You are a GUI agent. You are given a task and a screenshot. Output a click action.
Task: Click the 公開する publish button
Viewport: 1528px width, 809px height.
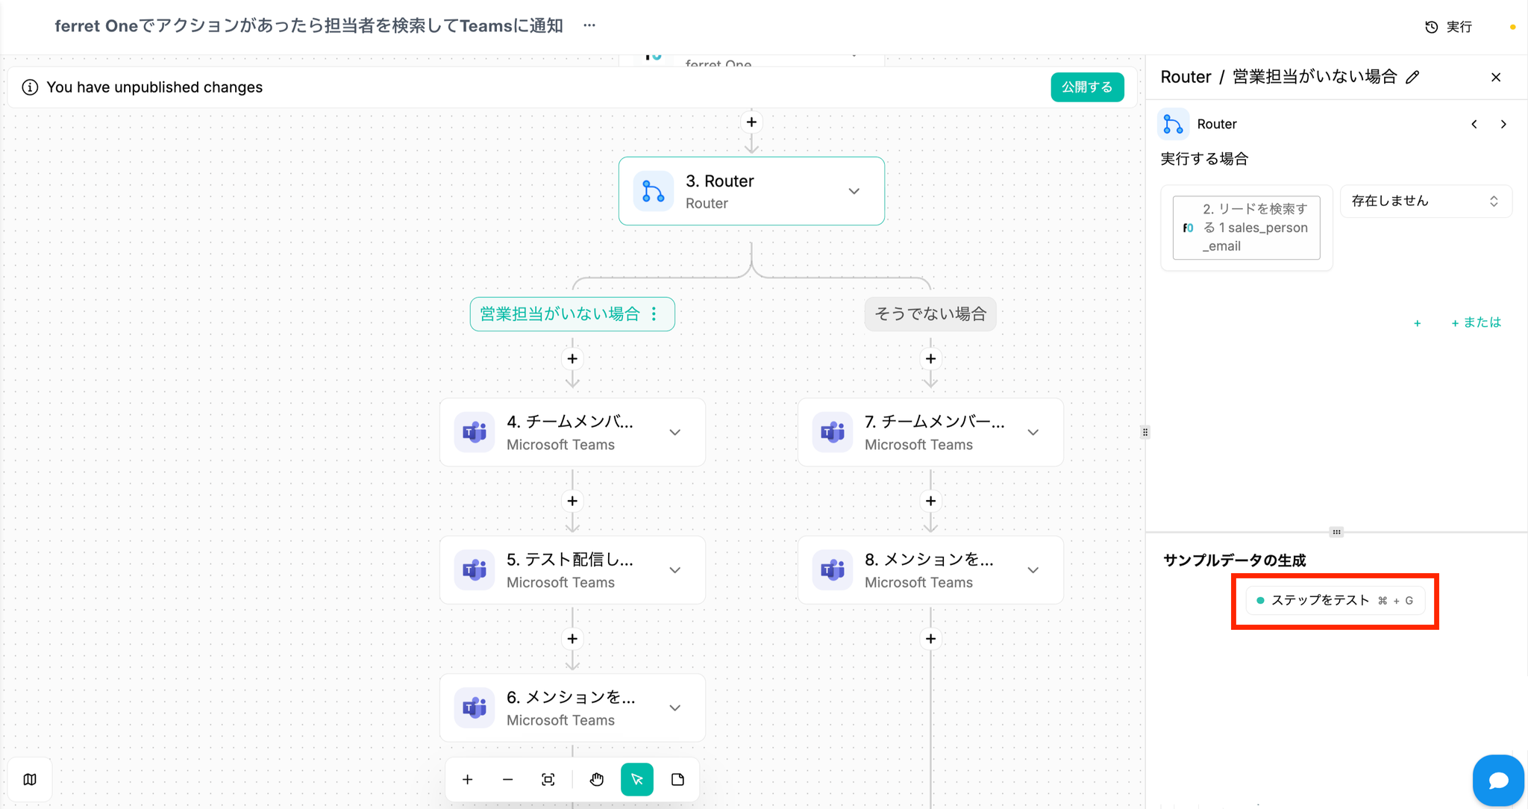(1086, 87)
